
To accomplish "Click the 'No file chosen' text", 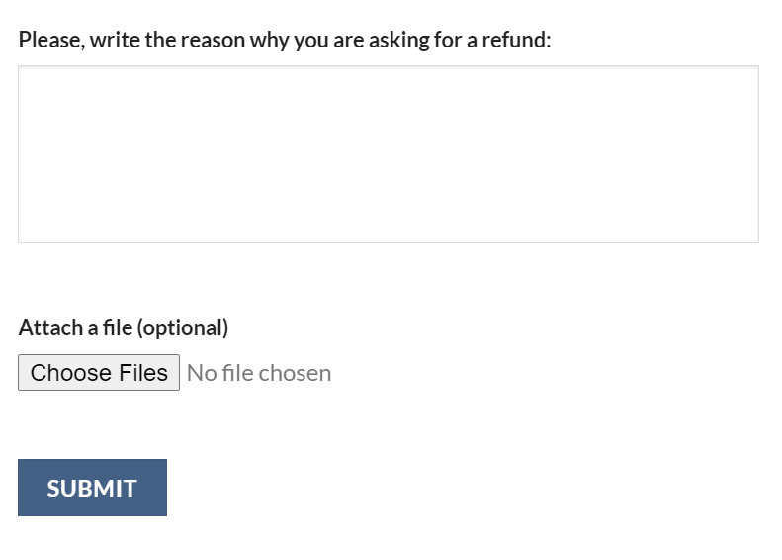I will pos(259,373).
